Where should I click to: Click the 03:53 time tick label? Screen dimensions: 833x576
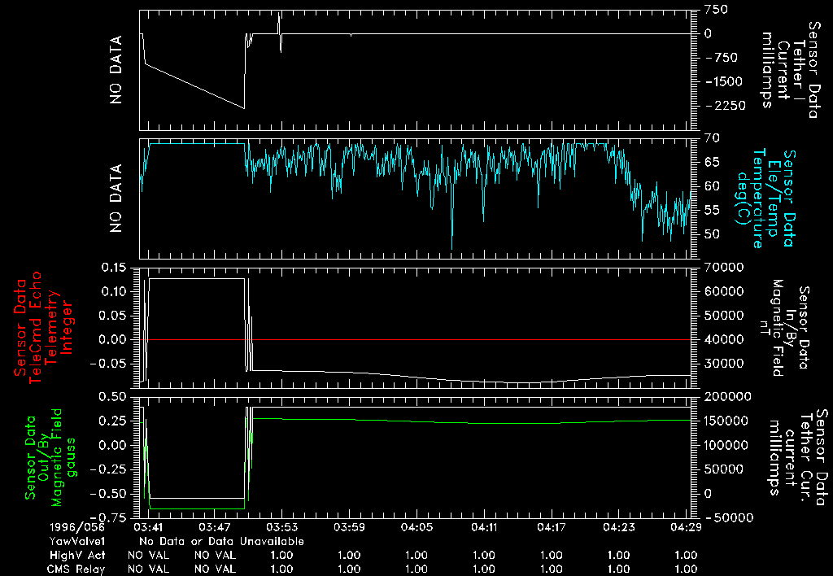[x=281, y=527]
